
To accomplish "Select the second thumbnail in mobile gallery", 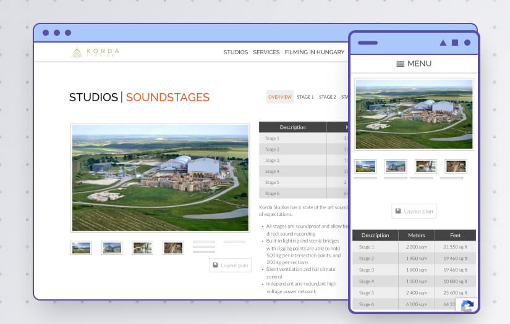I will tap(396, 167).
